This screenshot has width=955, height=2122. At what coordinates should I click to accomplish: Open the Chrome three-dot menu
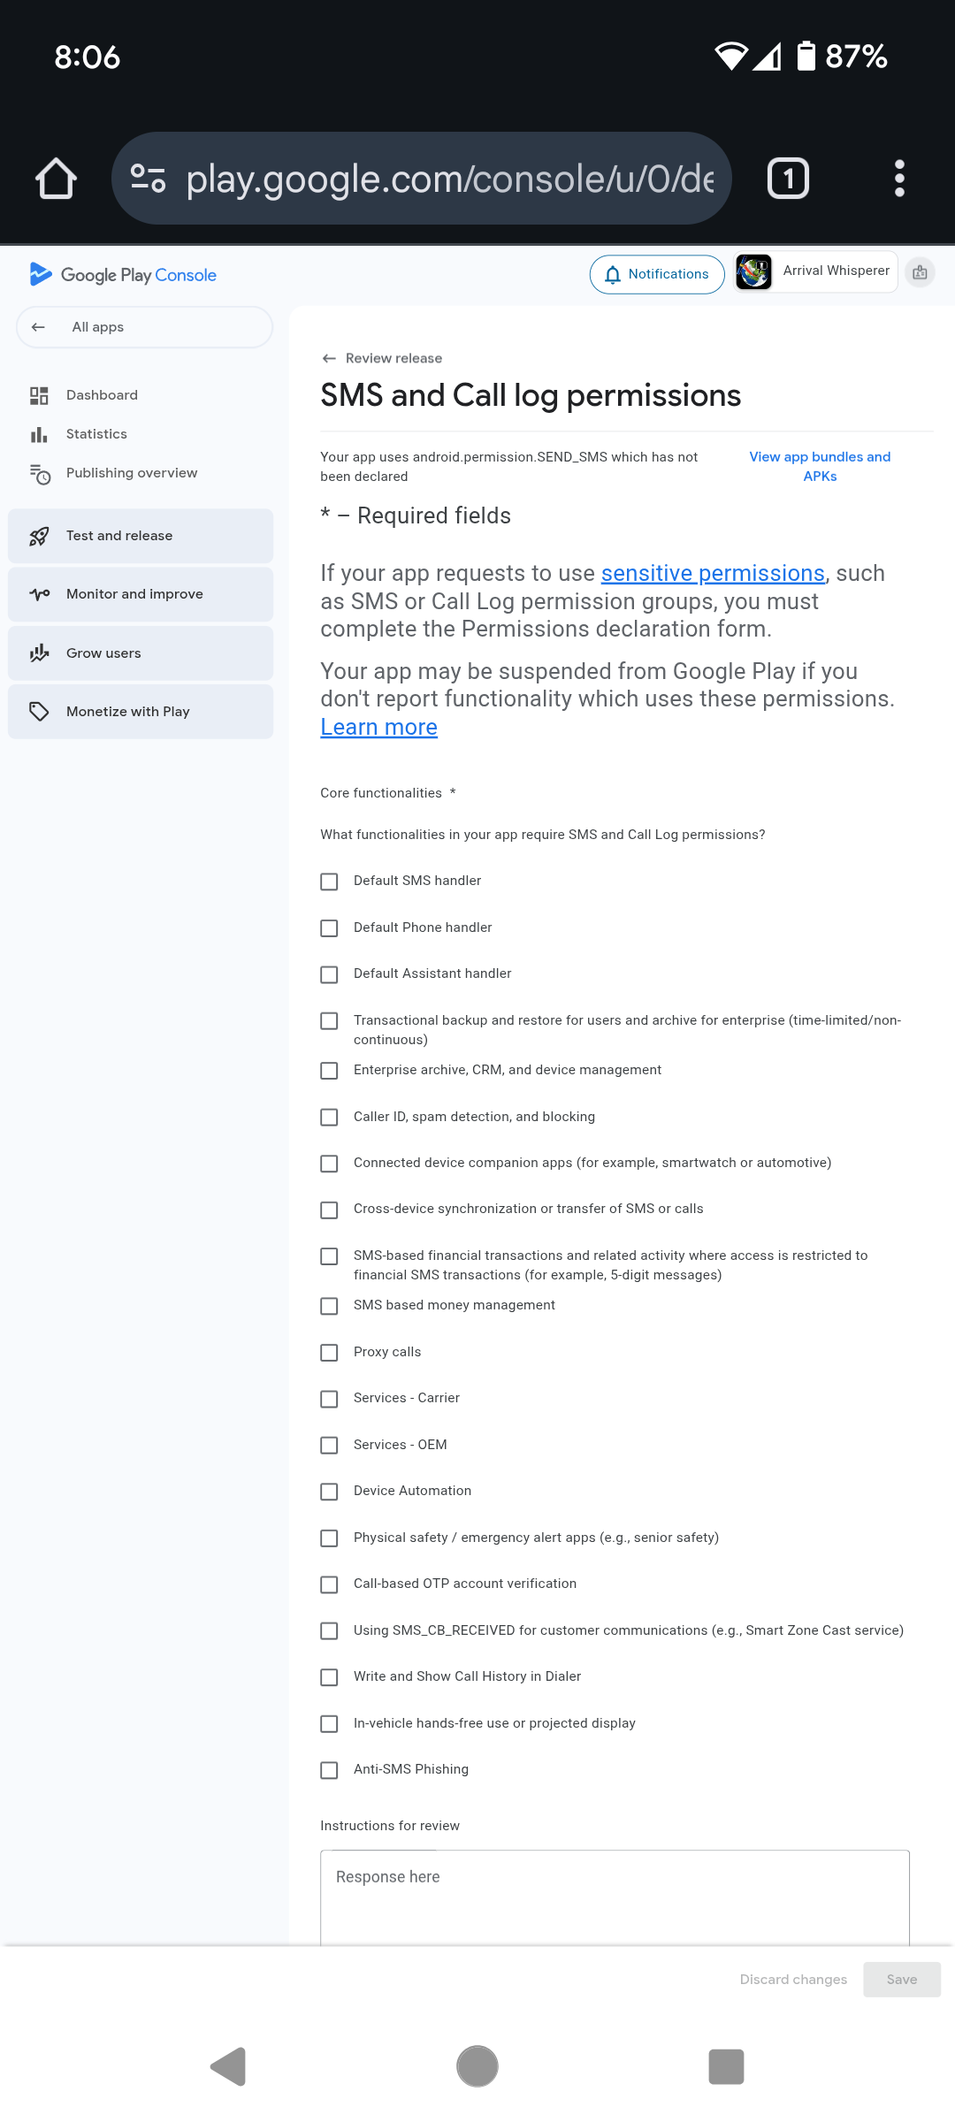click(x=899, y=178)
